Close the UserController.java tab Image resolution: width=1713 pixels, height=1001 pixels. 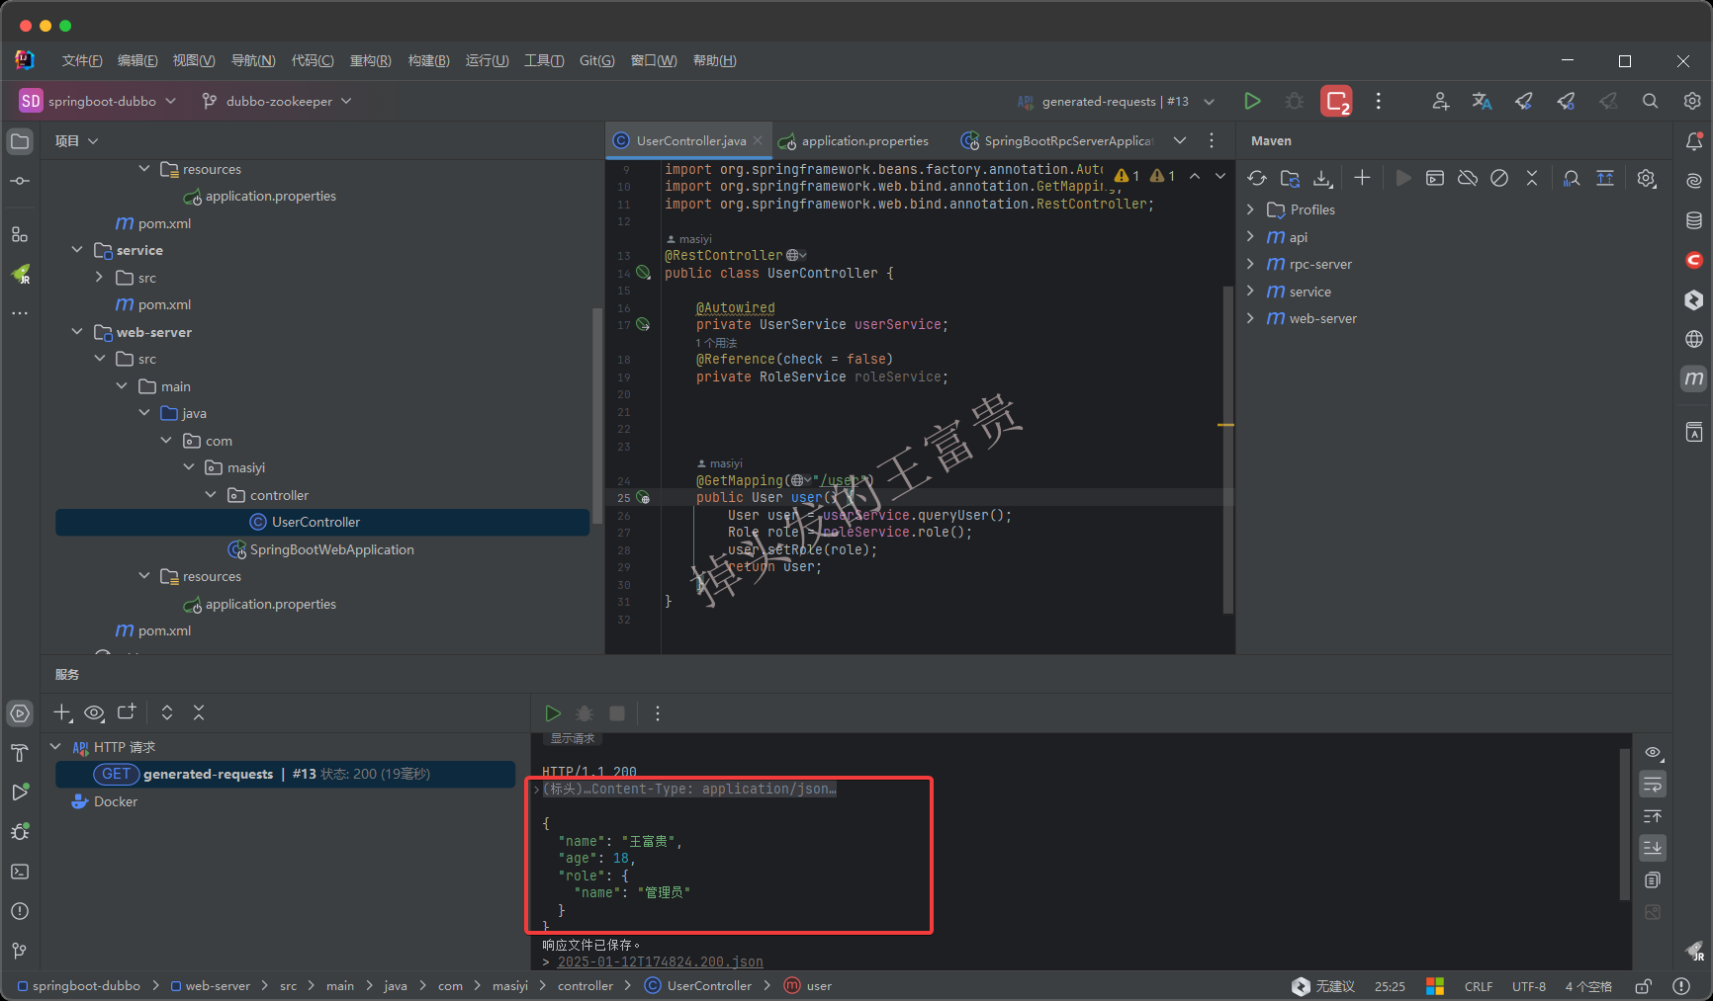click(758, 140)
